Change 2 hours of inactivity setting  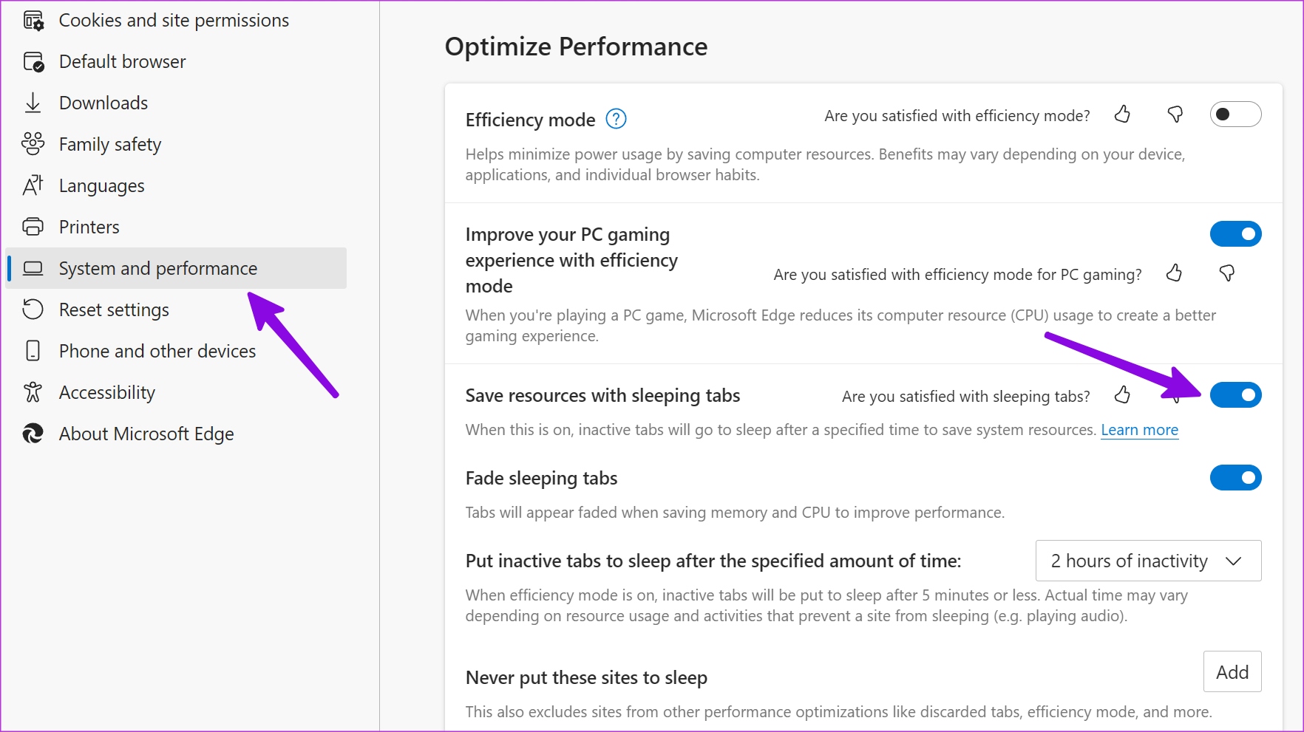coord(1148,561)
